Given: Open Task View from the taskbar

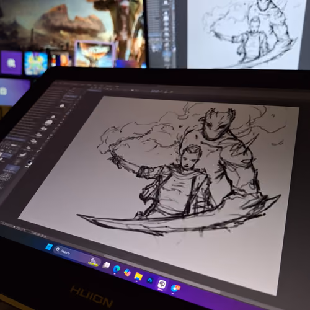Looking at the screenshot, I should (107, 265).
